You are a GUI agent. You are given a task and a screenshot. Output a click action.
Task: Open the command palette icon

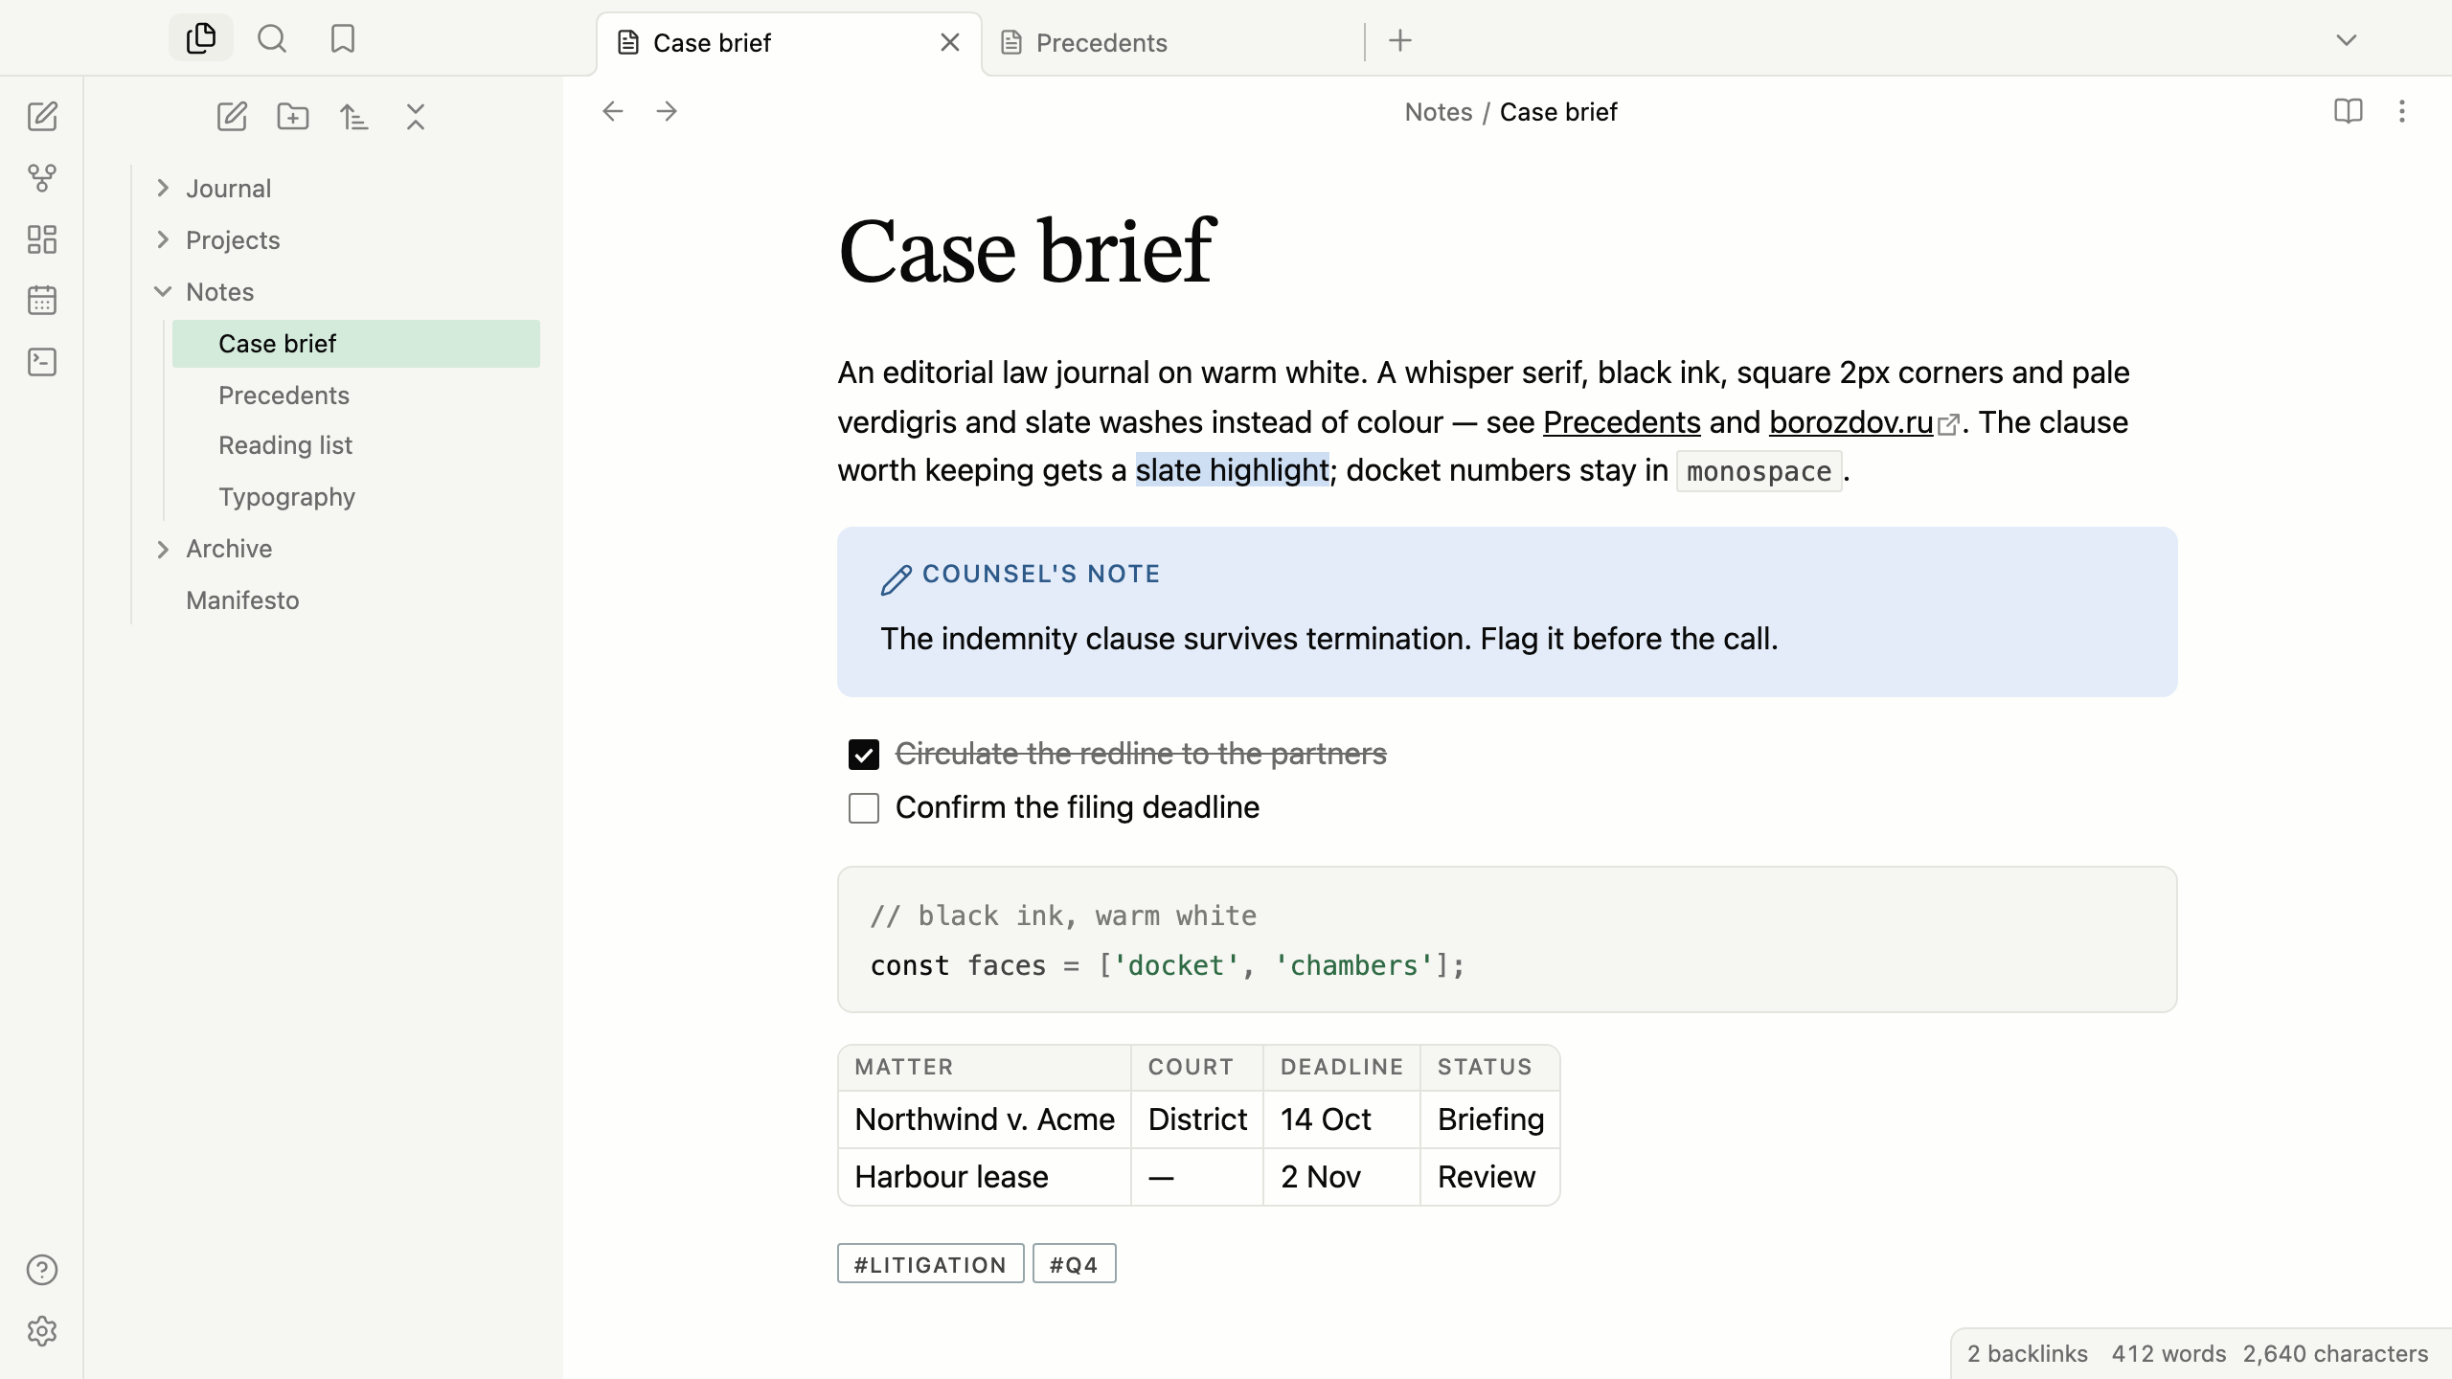[x=42, y=362]
